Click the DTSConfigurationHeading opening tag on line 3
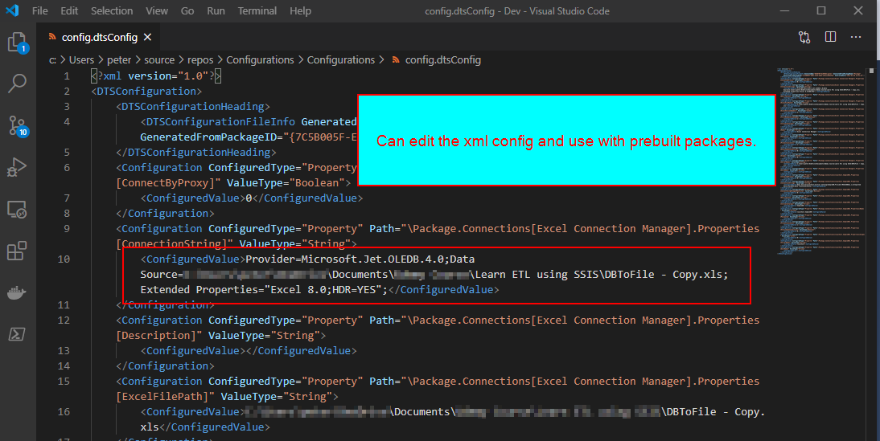Viewport: 880px width, 441px height. (x=193, y=106)
